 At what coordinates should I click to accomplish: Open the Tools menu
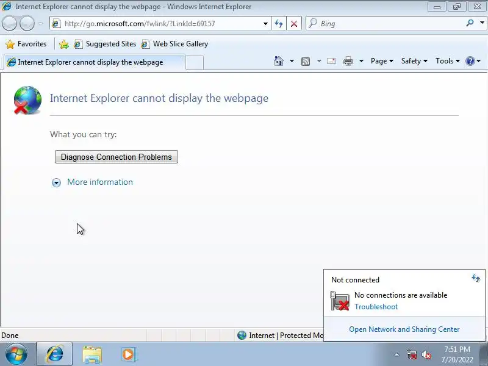[448, 61]
